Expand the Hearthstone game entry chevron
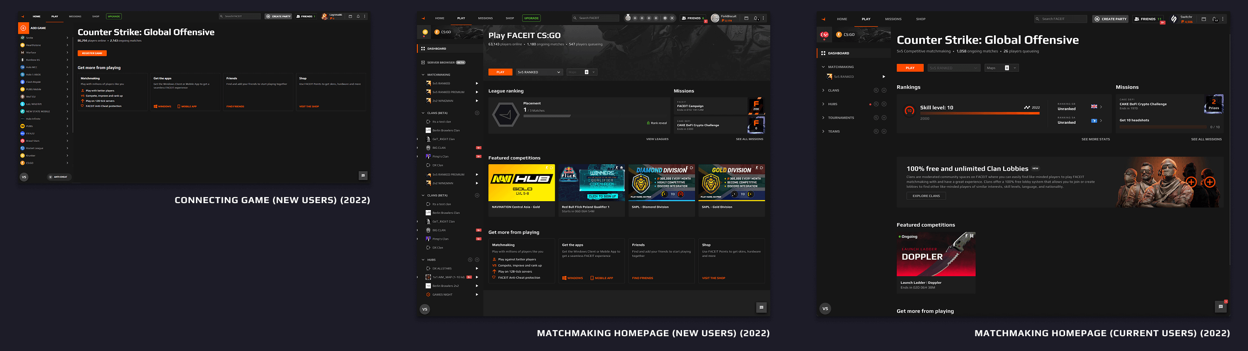The width and height of the screenshot is (1248, 351). tap(67, 45)
